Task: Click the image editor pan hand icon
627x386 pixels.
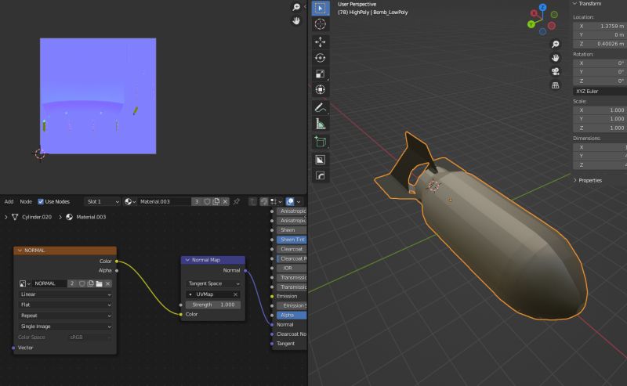Action: pos(296,20)
